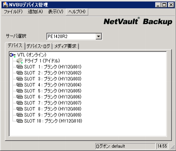
Task: Click the NVBU app icon in title bar
Action: pos(6,5)
